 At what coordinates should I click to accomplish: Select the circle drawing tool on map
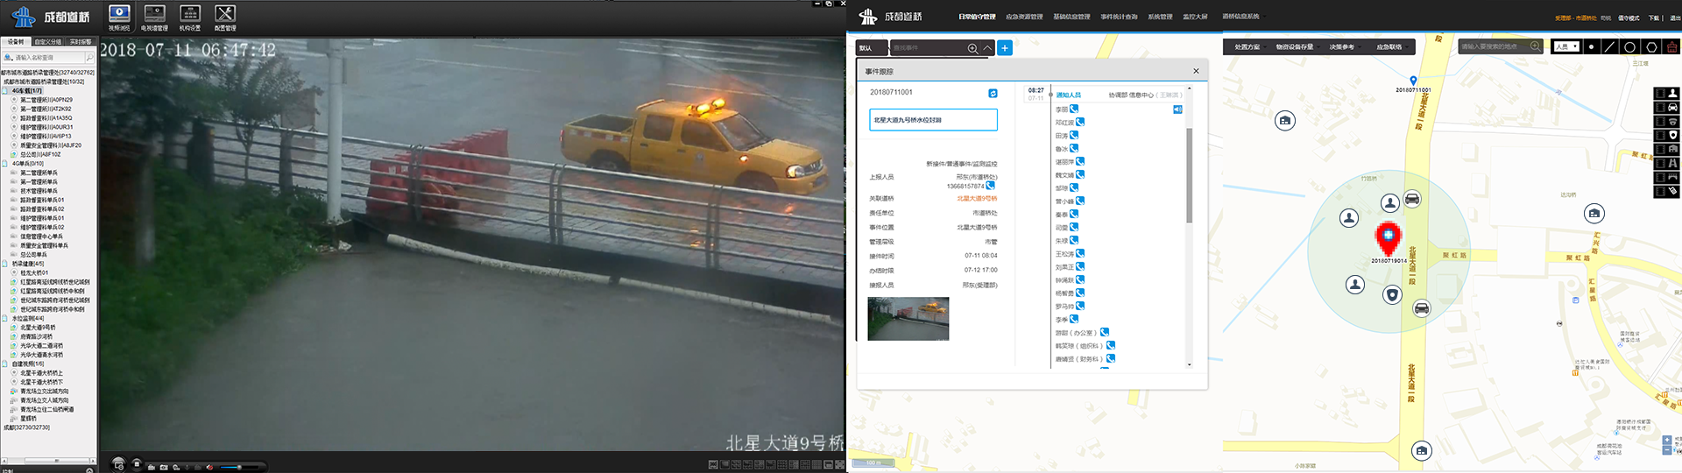(1629, 47)
